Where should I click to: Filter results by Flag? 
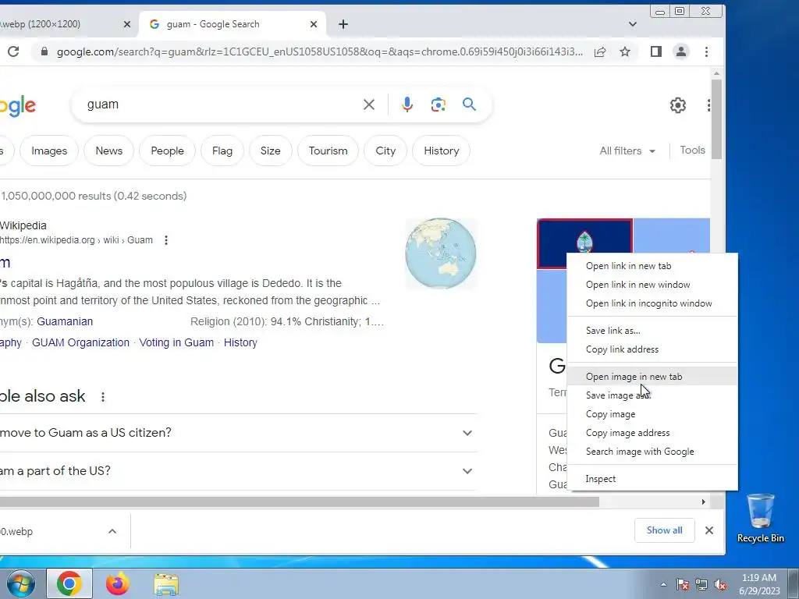pyautogui.click(x=222, y=151)
